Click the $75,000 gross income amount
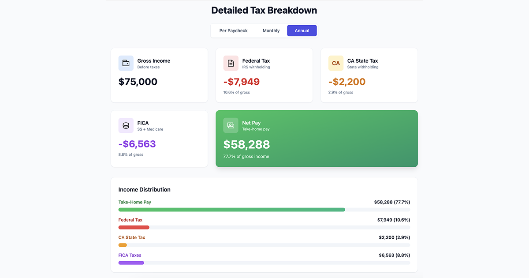The image size is (529, 278). 138,82
